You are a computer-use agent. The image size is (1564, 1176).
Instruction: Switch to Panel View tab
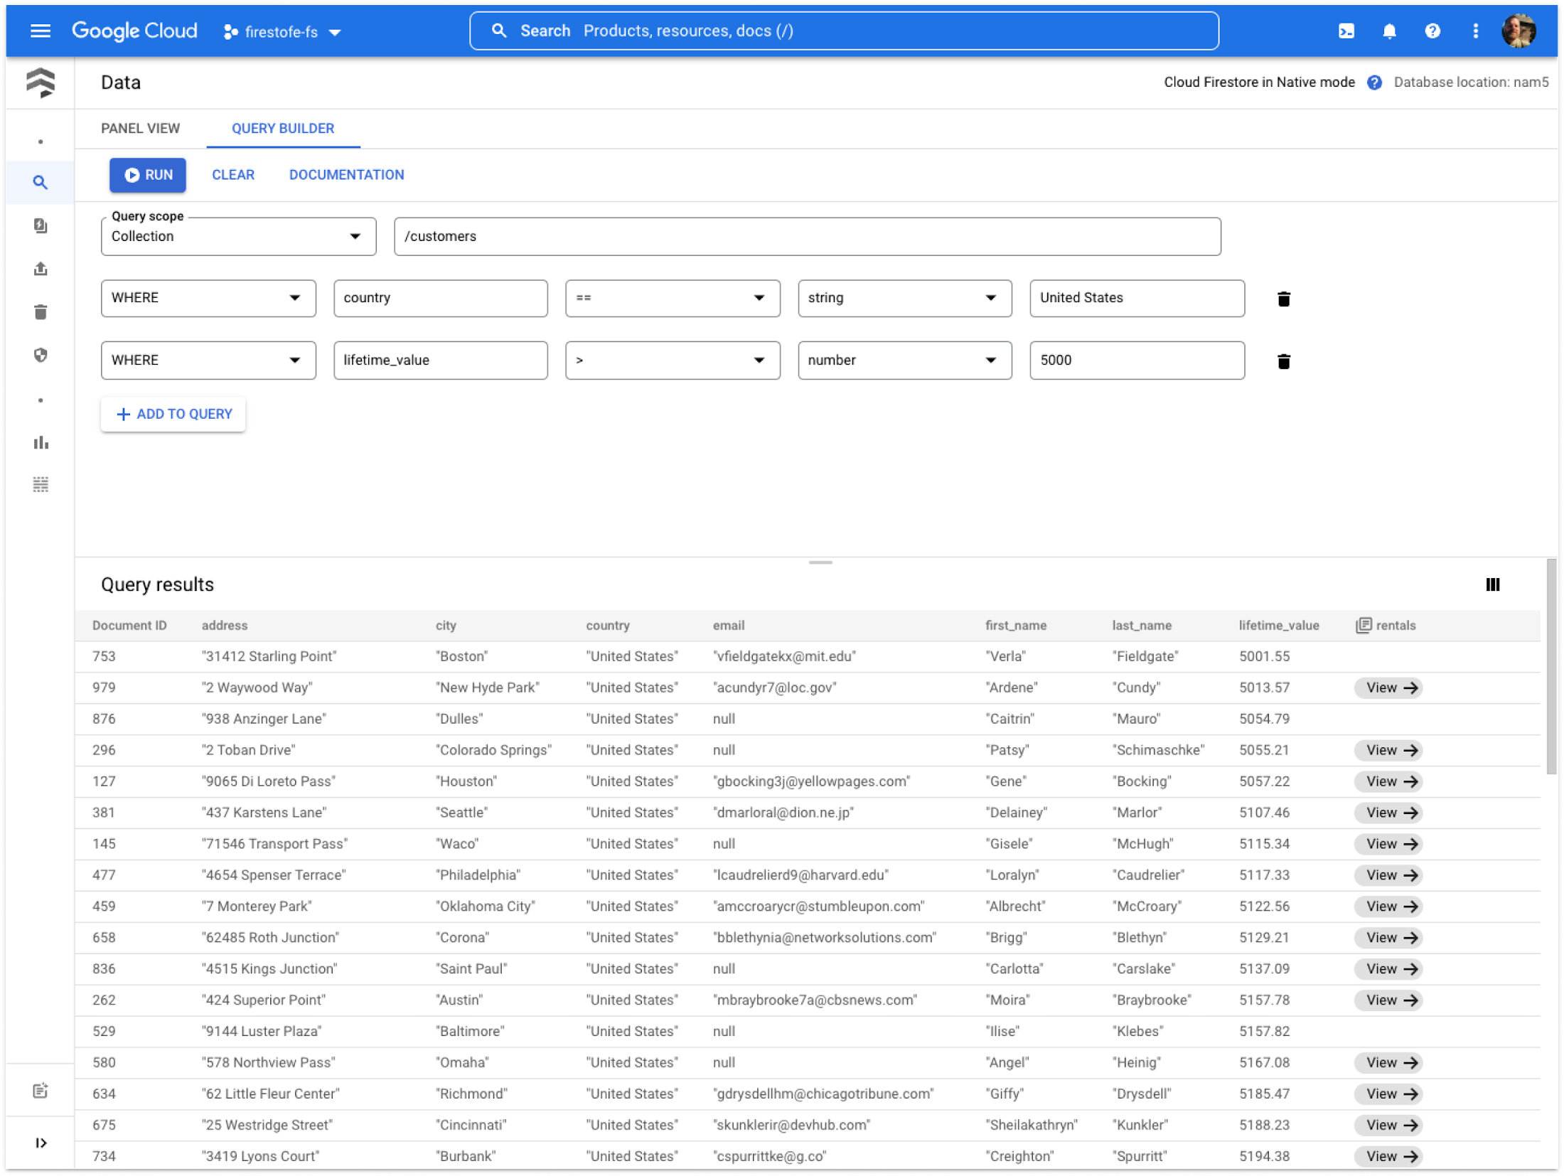(141, 127)
